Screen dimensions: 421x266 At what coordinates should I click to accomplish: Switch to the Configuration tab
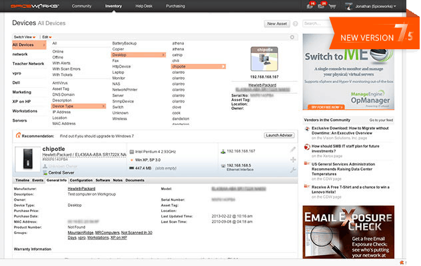(81, 180)
